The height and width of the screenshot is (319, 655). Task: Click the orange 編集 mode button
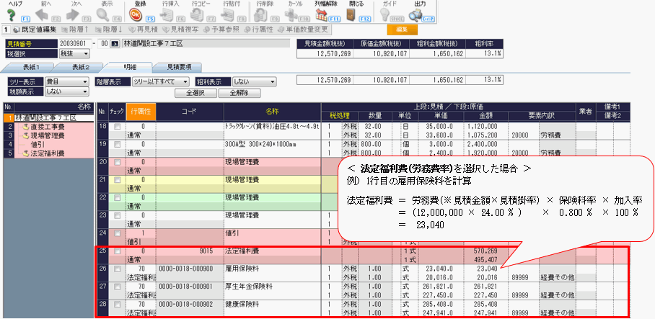[x=403, y=30]
